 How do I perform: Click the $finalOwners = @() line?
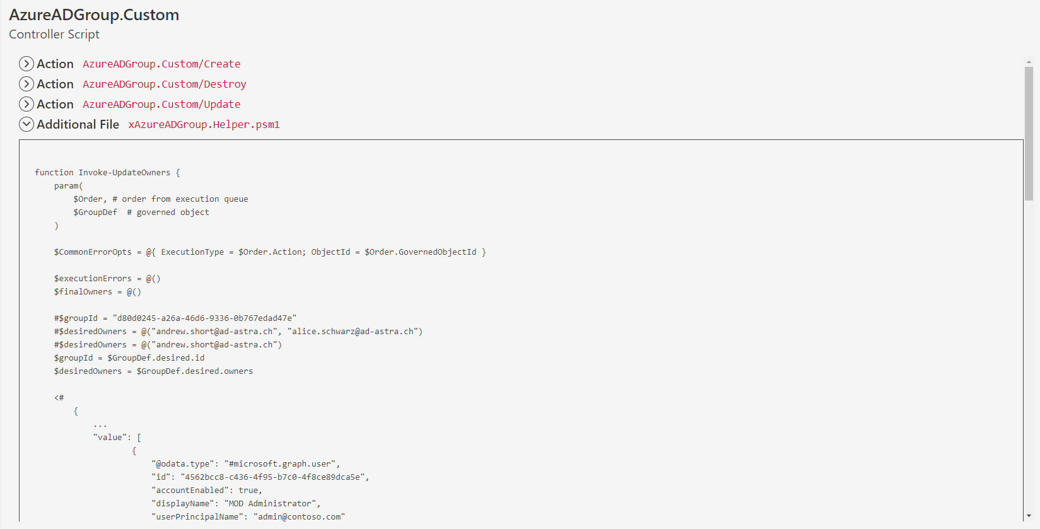click(98, 291)
